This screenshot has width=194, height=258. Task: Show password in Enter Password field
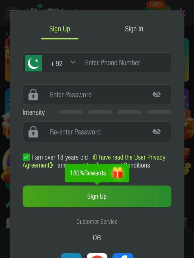(x=156, y=94)
